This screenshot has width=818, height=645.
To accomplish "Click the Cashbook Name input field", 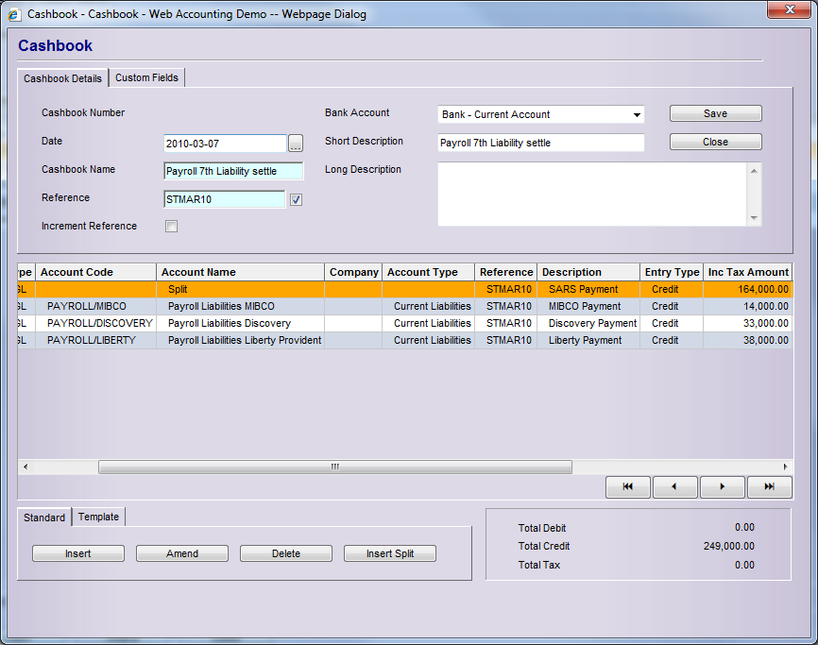I will 233,172.
